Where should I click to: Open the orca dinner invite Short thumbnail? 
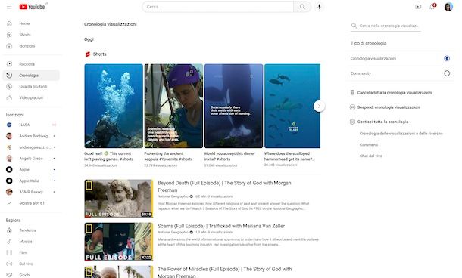234,106
